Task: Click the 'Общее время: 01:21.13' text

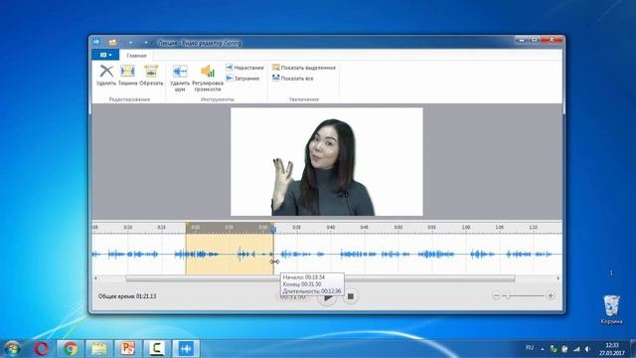Action: 127,296
